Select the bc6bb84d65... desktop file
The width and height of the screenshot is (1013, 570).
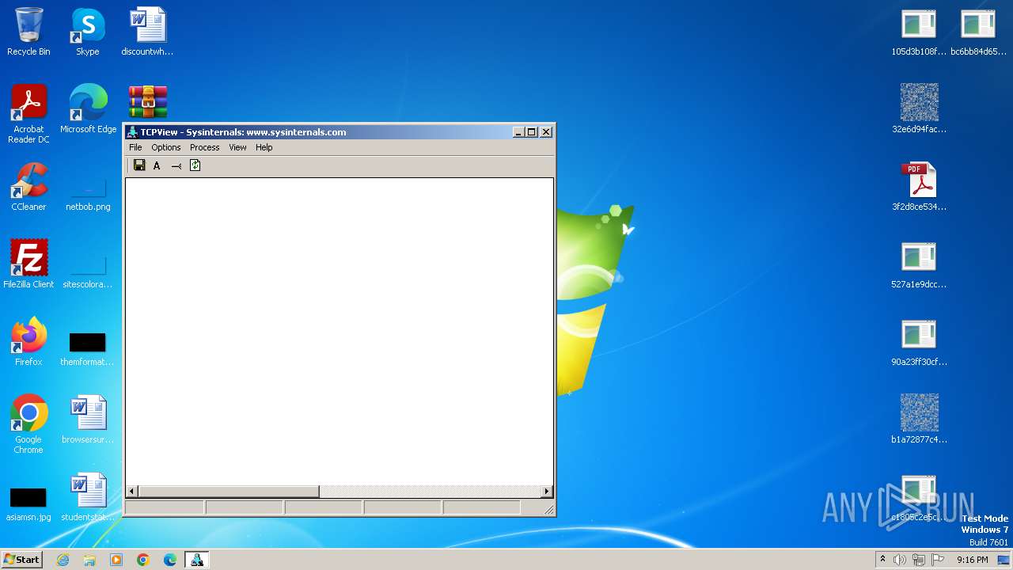978,32
